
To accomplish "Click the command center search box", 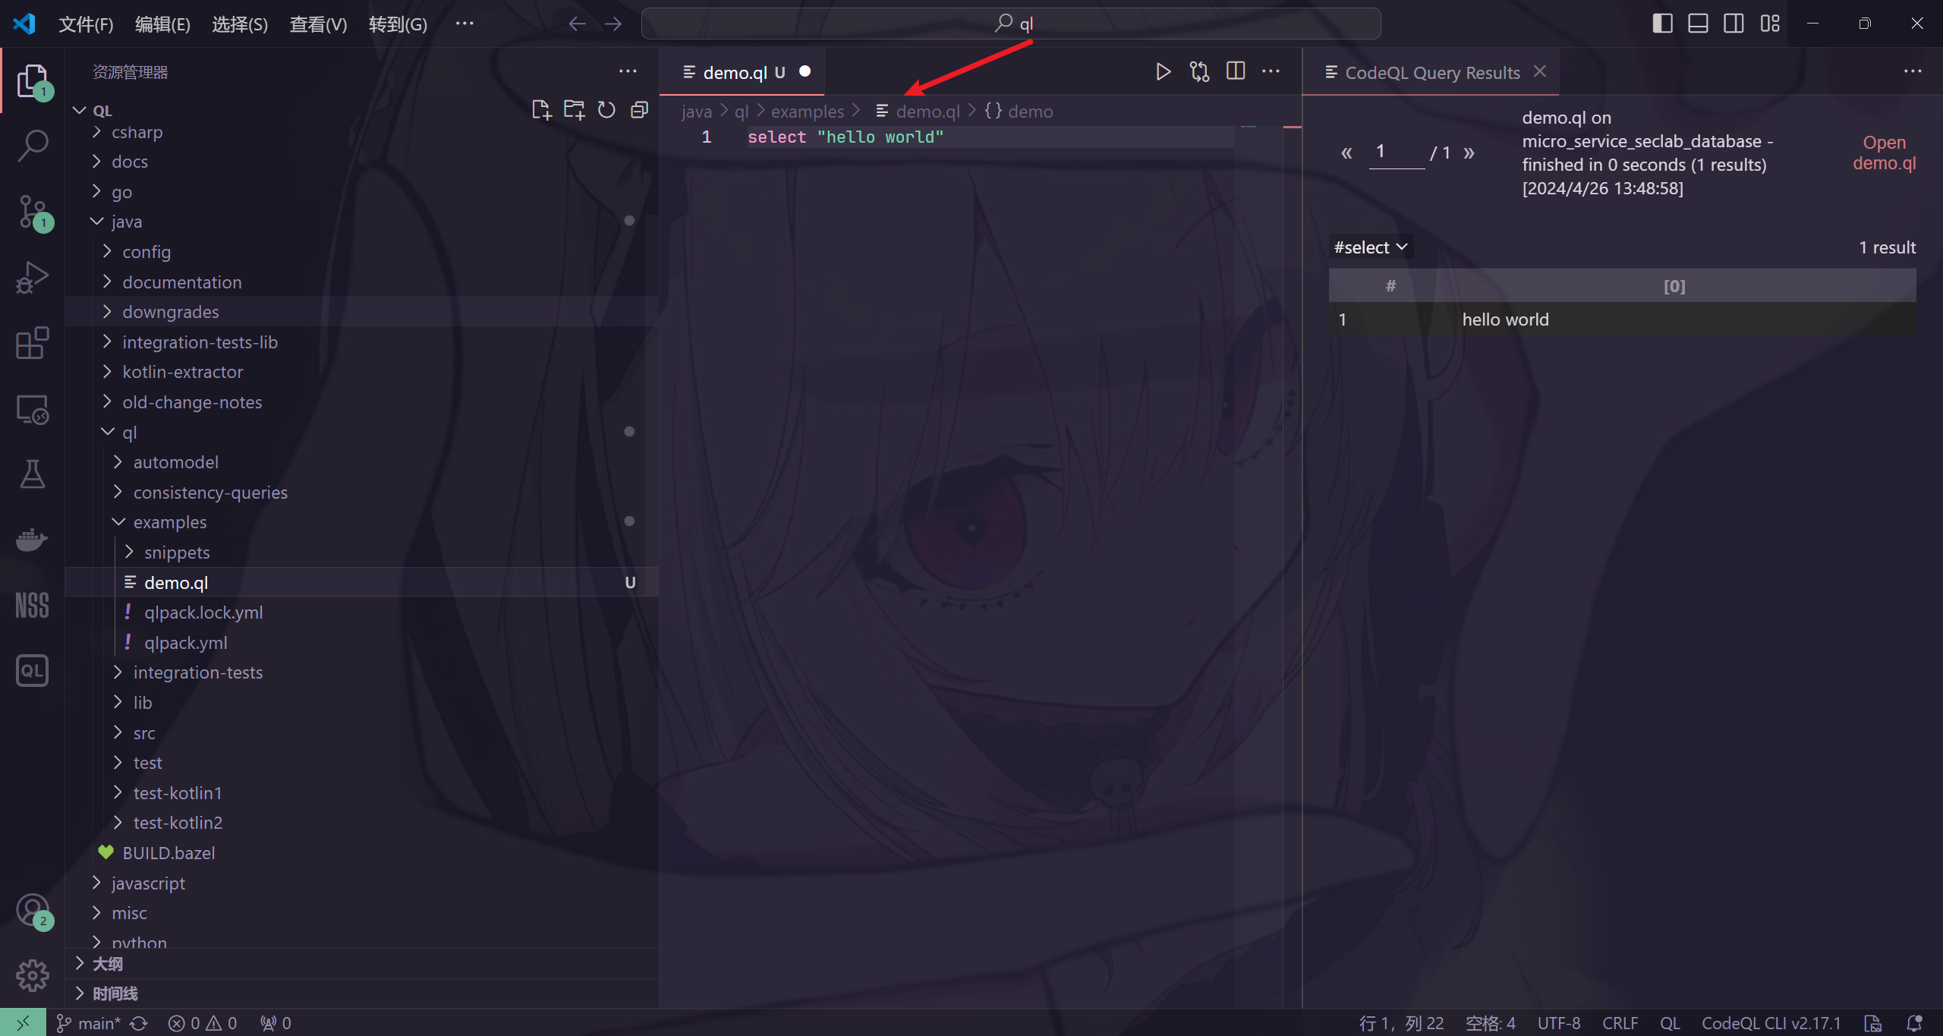I will coord(1011,24).
